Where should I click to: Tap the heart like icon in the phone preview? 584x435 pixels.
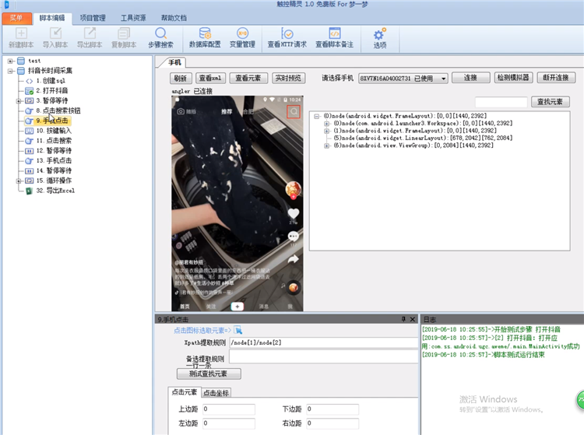pyautogui.click(x=294, y=212)
